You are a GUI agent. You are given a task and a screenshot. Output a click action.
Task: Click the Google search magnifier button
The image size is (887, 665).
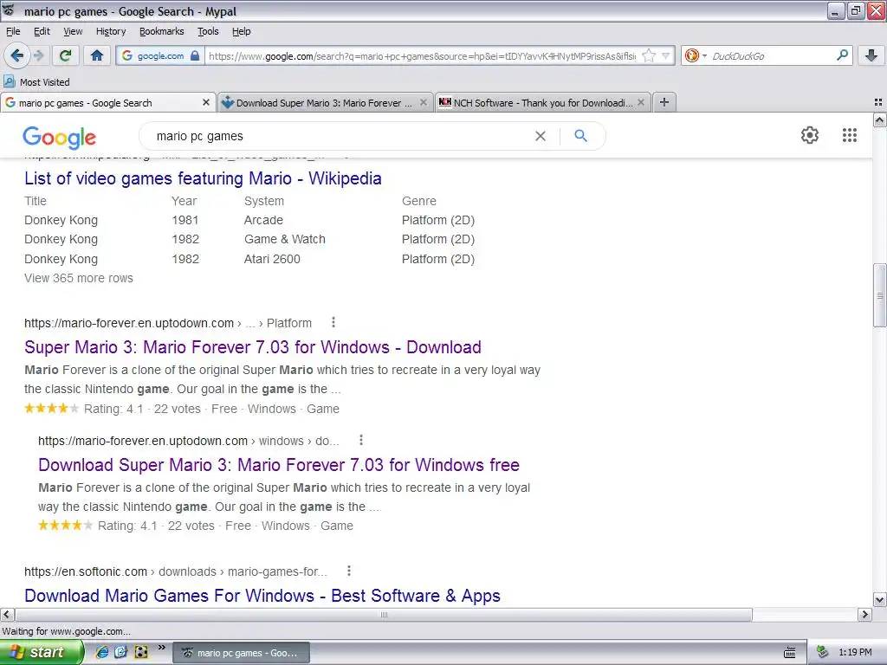point(580,136)
